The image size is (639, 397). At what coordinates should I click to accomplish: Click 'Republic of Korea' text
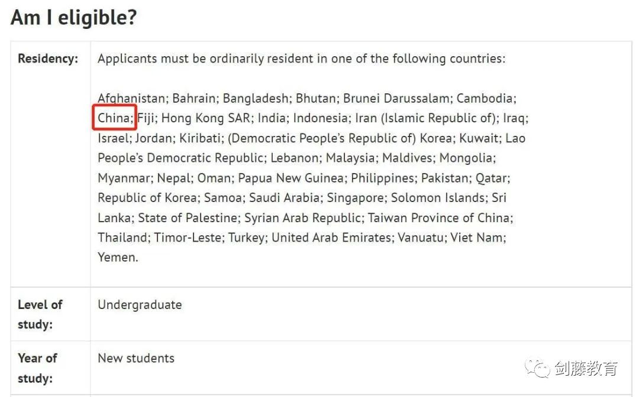(x=147, y=198)
